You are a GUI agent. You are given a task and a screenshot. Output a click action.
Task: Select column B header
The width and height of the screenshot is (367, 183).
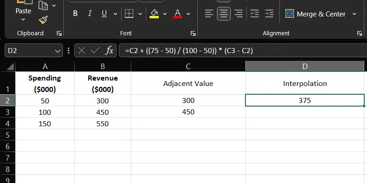coord(103,66)
